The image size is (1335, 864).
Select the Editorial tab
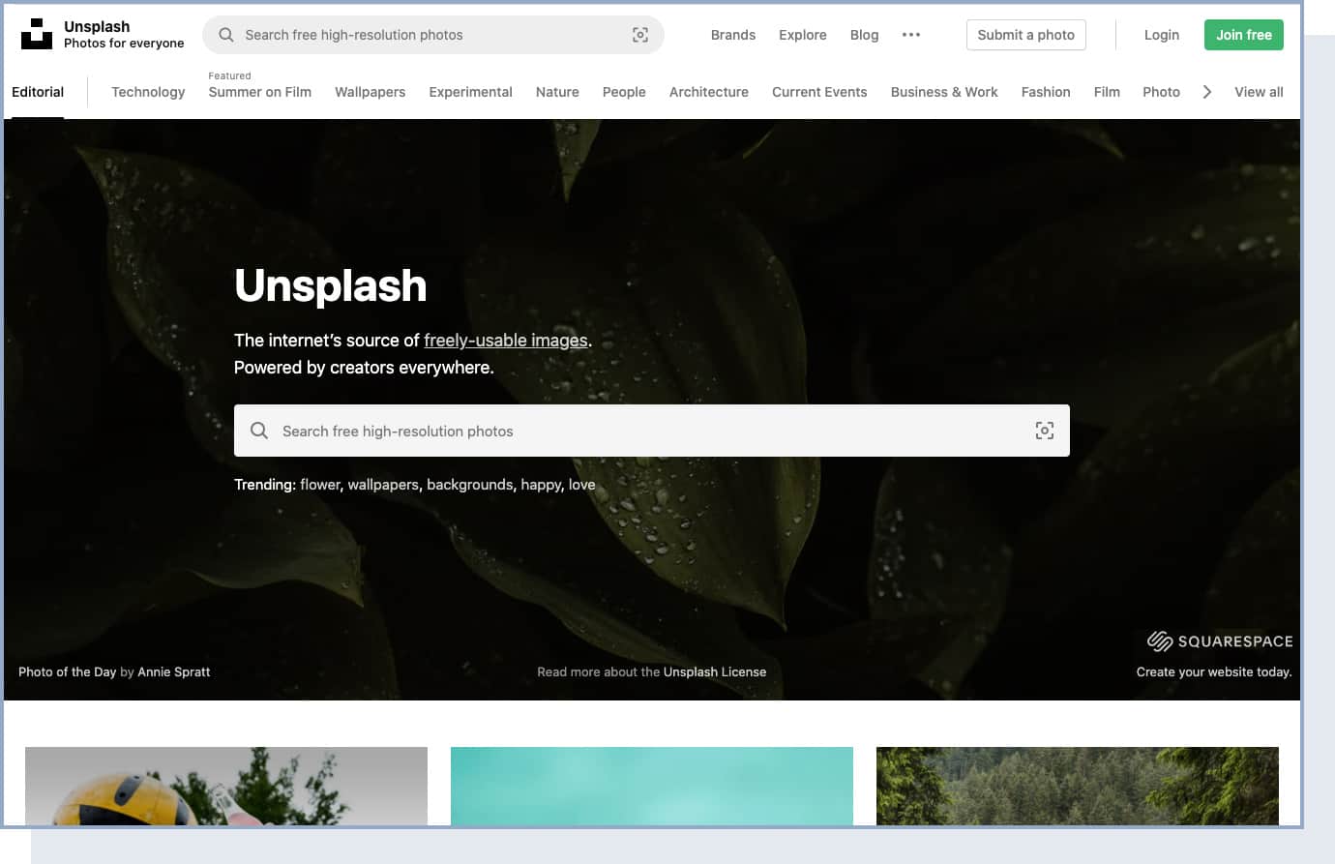38,92
